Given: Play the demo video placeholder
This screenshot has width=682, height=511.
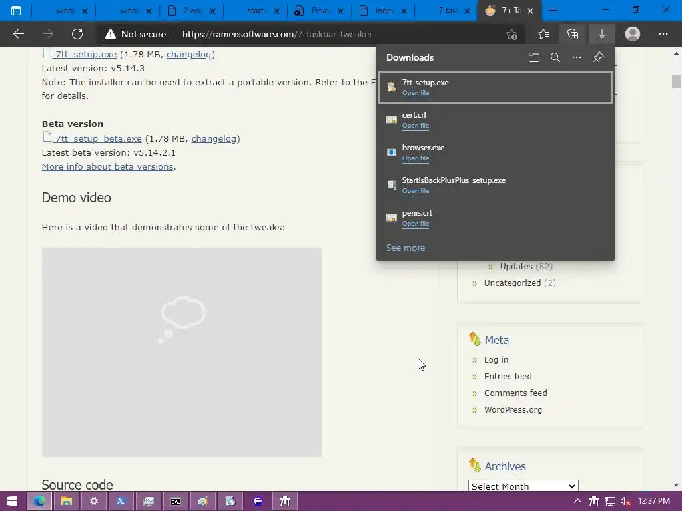Looking at the screenshot, I should 182,352.
